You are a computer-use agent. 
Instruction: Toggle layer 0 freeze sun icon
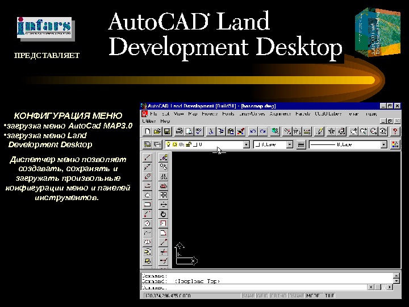(175, 144)
